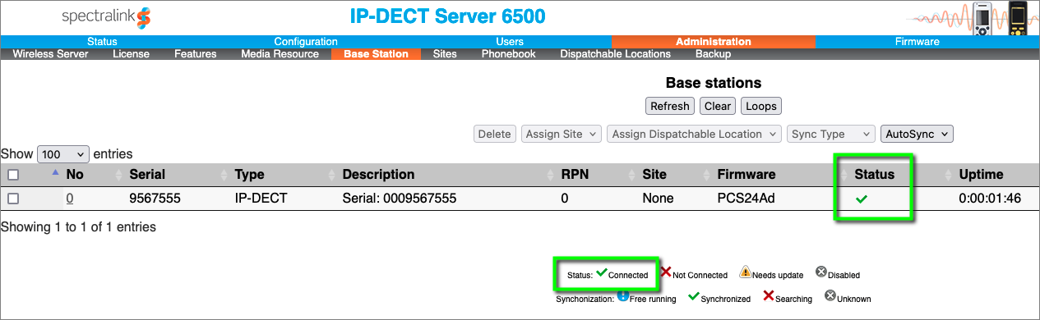The height and width of the screenshot is (320, 1040).
Task: Open the Firmware main tab
Action: 917,42
